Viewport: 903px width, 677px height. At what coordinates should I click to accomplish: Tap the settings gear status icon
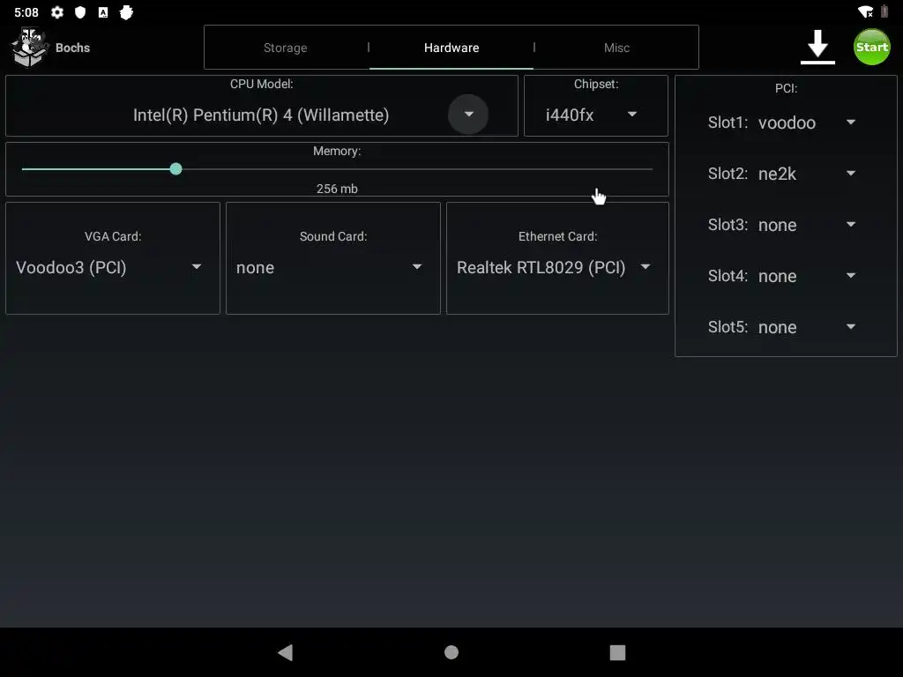[57, 12]
